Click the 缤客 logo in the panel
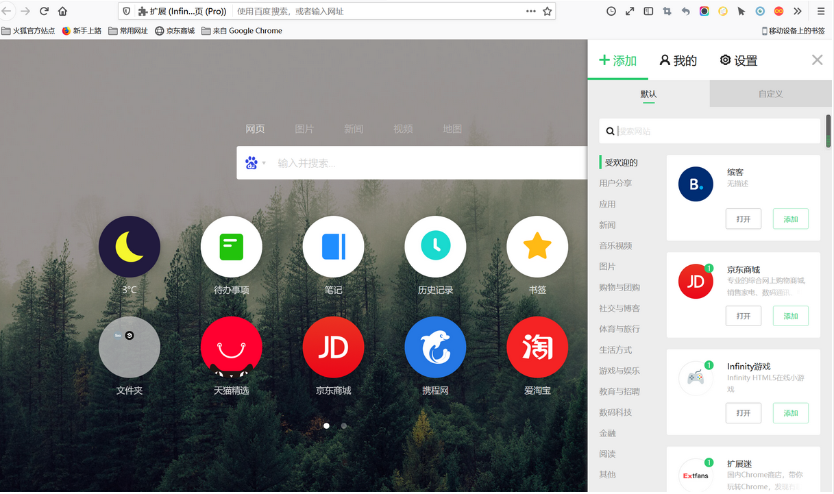 (696, 184)
